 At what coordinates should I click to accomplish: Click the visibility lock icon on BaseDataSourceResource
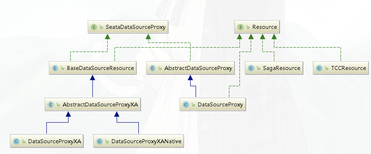pos(62,69)
